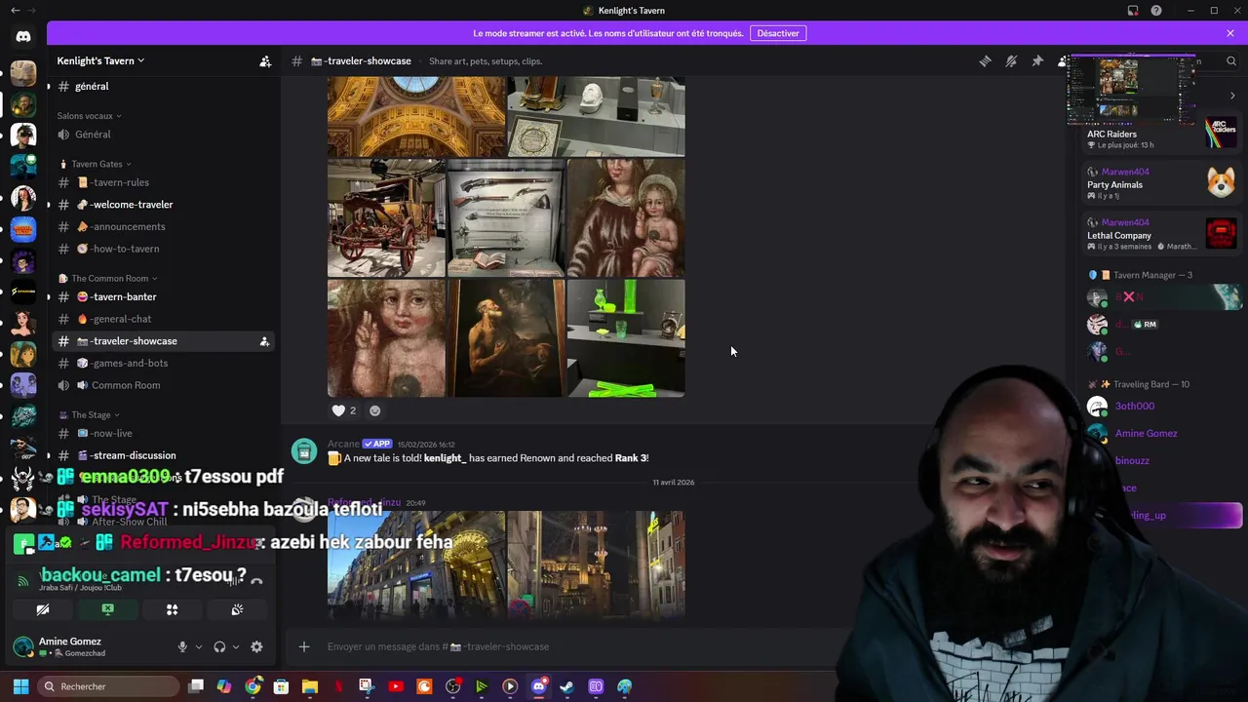Open the général text channel
Image resolution: width=1248 pixels, height=702 pixels.
pyautogui.click(x=162, y=87)
